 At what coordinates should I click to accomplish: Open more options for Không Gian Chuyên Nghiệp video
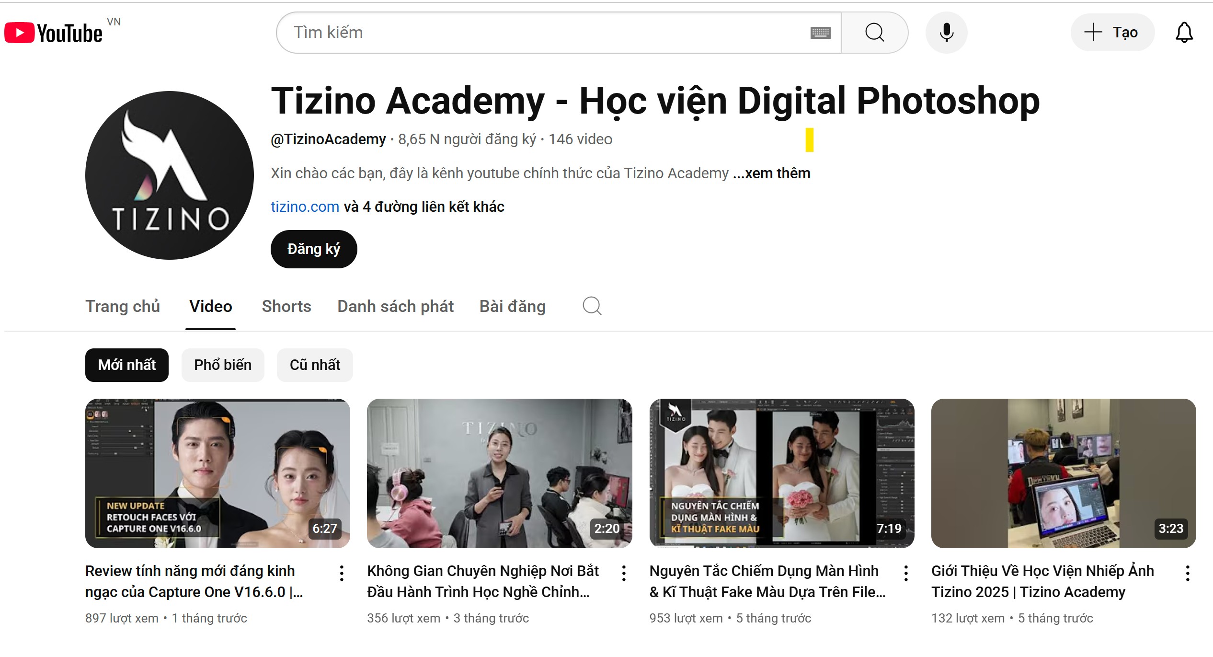pyautogui.click(x=624, y=573)
